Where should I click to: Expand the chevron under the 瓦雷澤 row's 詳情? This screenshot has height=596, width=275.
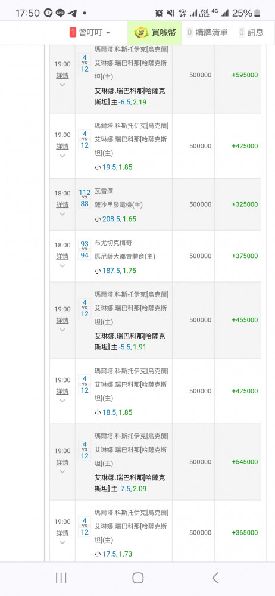click(62, 214)
